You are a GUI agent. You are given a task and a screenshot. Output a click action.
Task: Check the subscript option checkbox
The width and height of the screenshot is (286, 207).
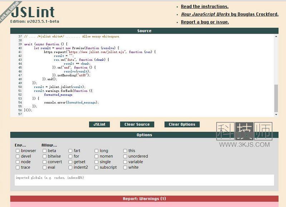click(x=97, y=167)
